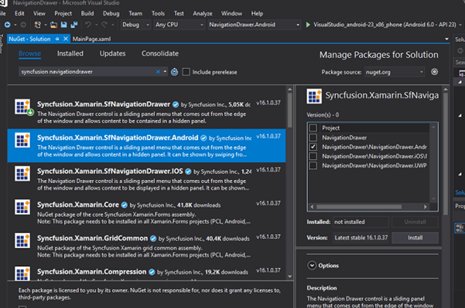465x308 pixels.
Task: Open the Debug configuration dropdown
Action: [136, 25]
